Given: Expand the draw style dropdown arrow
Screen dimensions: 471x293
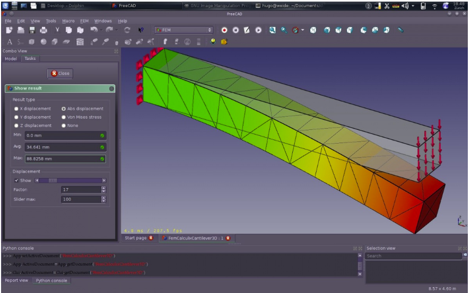Looking at the screenshot, I should click(303, 31).
